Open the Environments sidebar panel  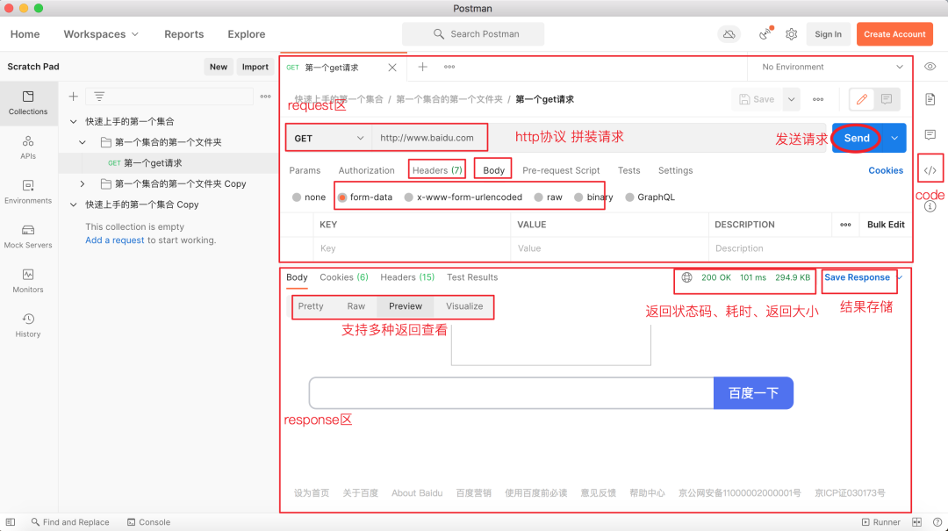click(x=28, y=191)
